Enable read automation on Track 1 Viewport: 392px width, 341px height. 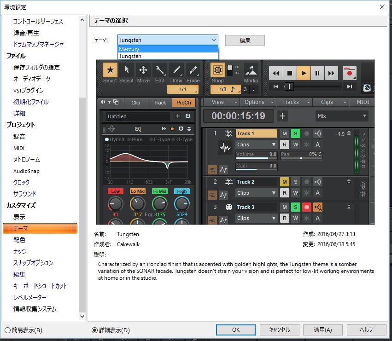coord(285,144)
